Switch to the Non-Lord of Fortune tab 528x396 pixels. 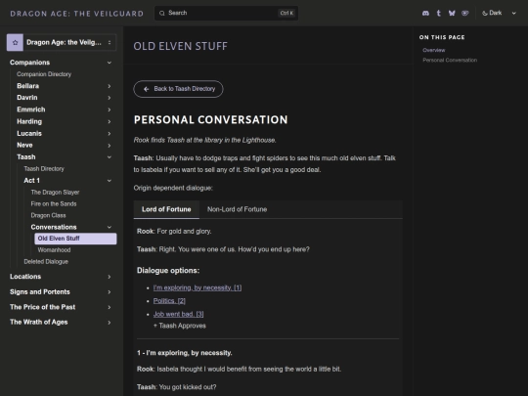[237, 209]
